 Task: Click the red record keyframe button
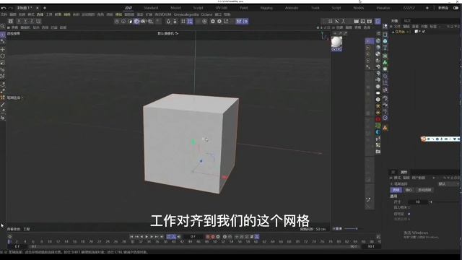click(208, 237)
